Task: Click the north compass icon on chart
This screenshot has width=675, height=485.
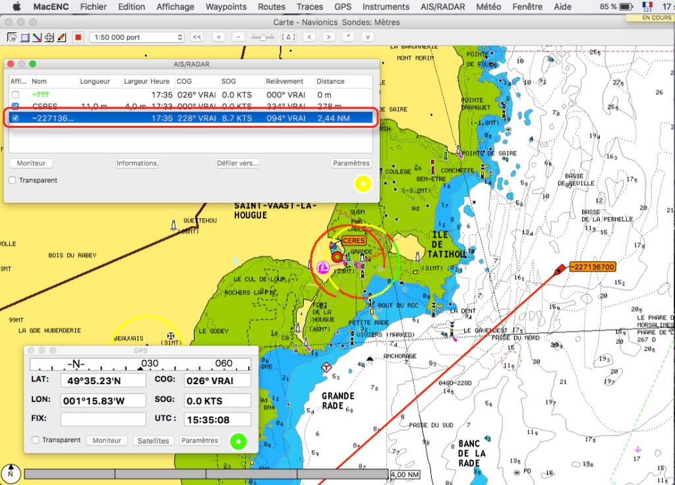Action: point(11,472)
